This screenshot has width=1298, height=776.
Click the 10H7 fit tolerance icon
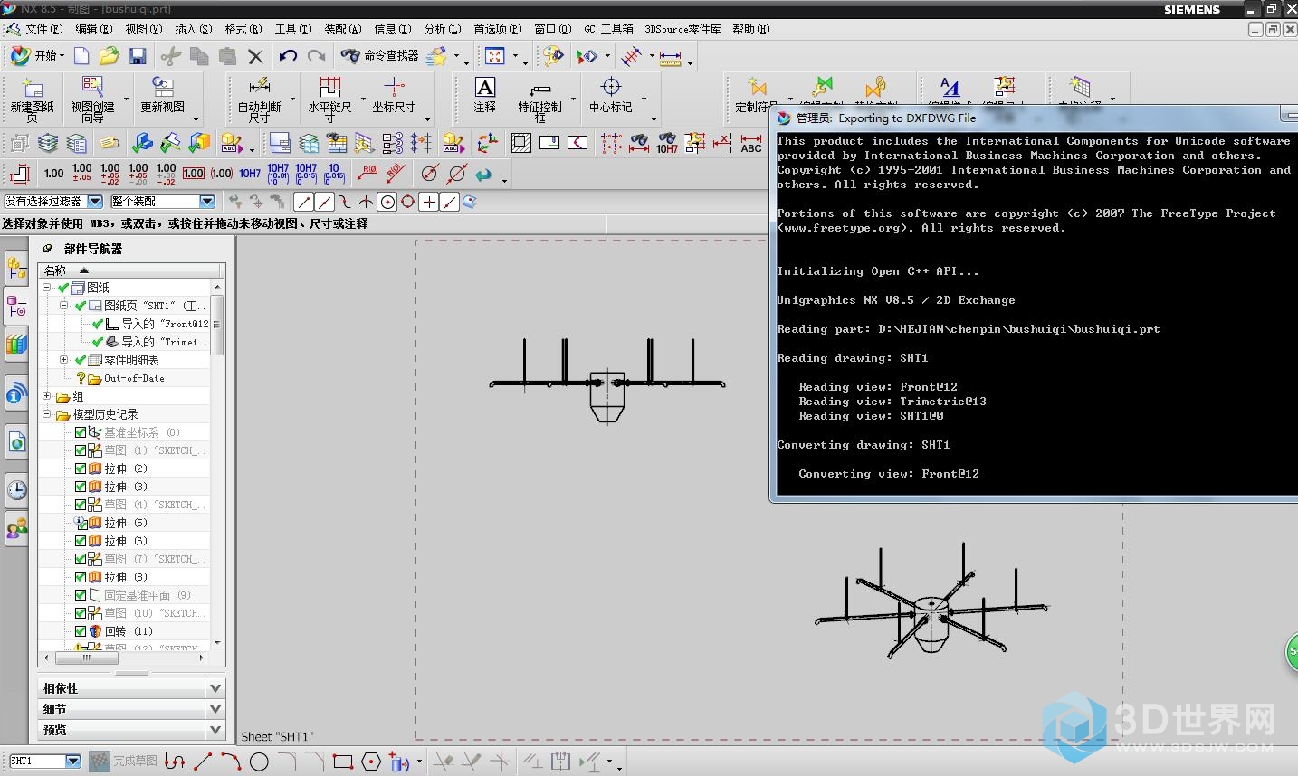(x=250, y=173)
